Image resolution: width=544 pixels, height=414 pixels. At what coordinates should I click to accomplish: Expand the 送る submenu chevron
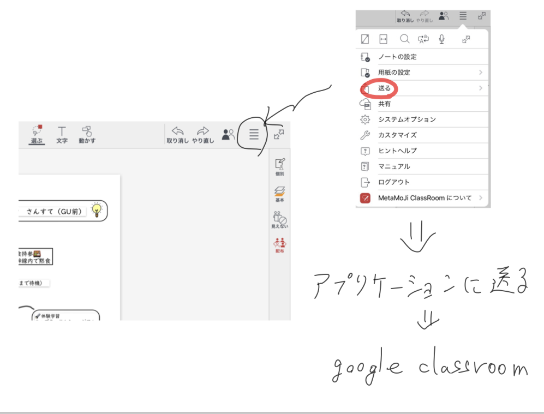pos(481,88)
